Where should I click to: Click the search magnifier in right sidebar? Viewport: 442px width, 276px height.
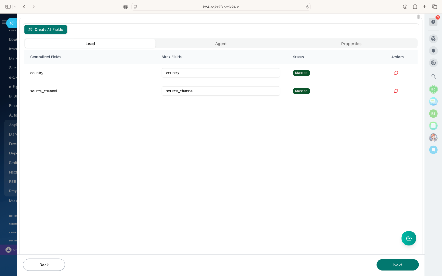pyautogui.click(x=433, y=76)
